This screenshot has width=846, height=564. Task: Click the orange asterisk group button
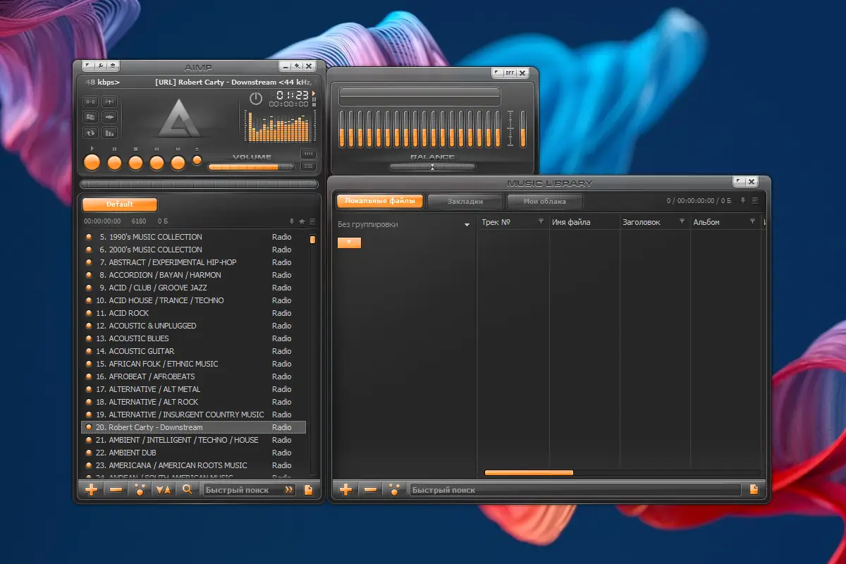click(349, 243)
